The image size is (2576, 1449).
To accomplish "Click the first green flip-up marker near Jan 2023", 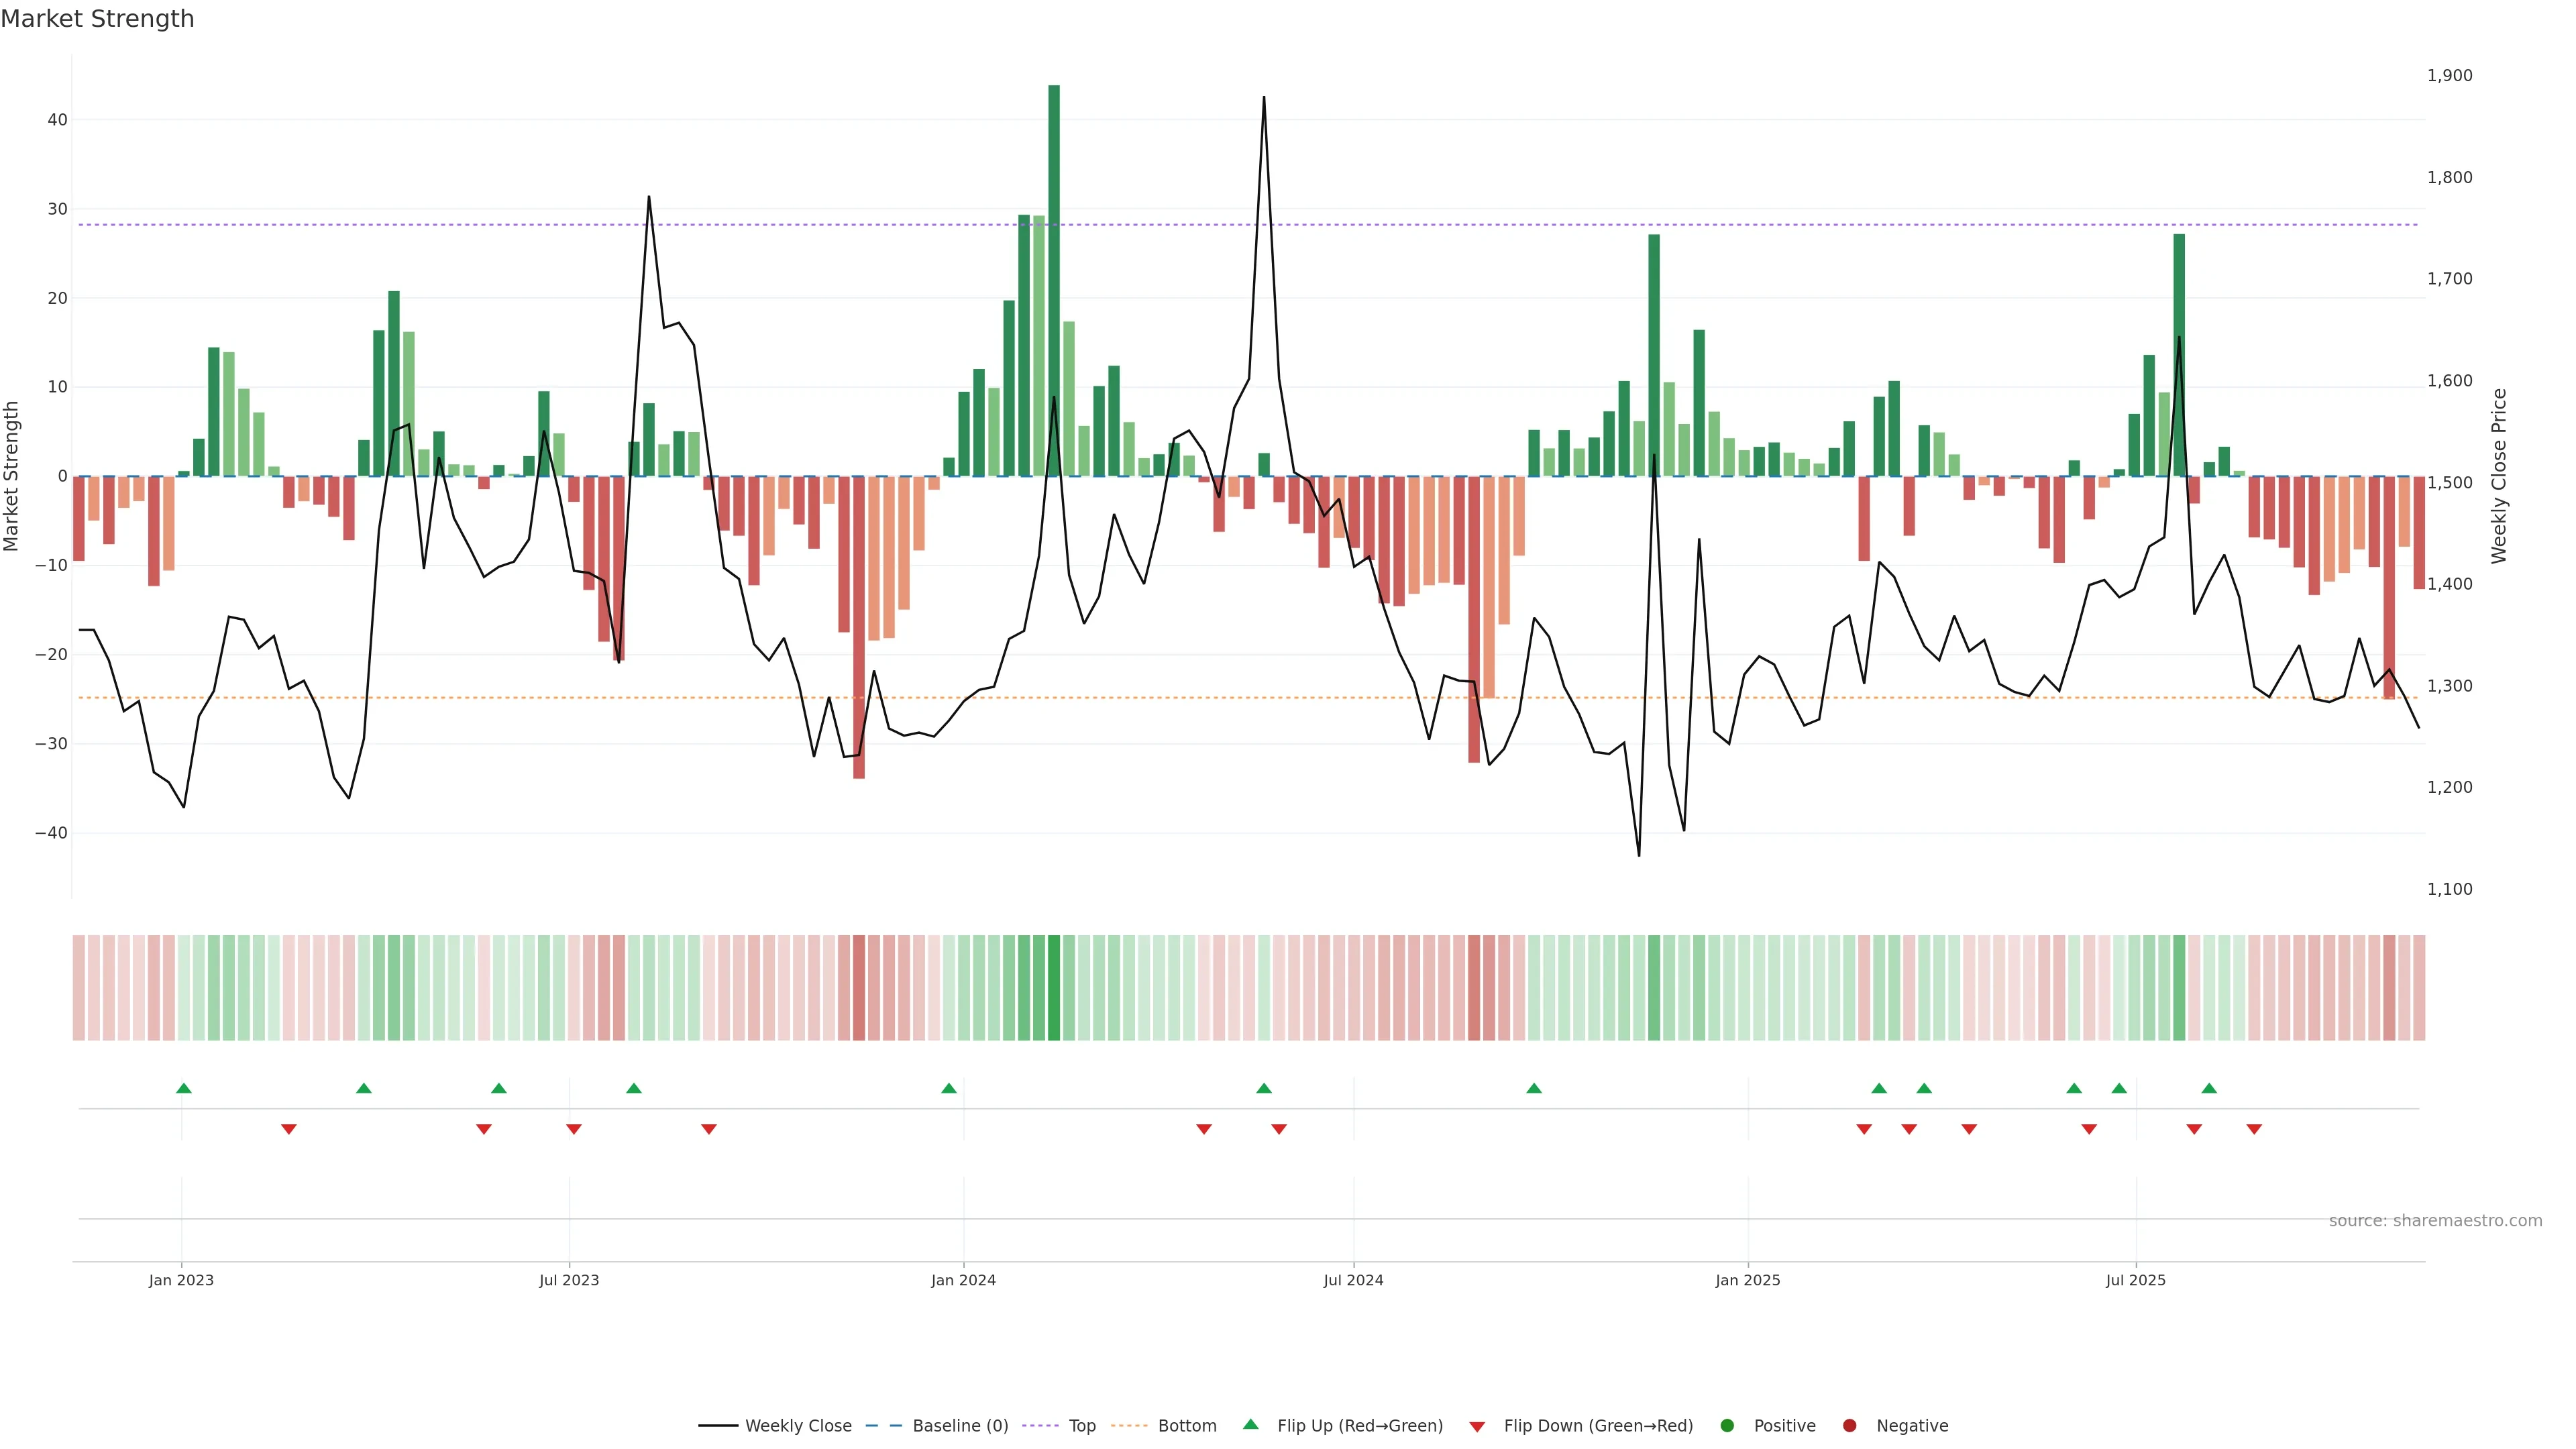I will (x=184, y=1088).
